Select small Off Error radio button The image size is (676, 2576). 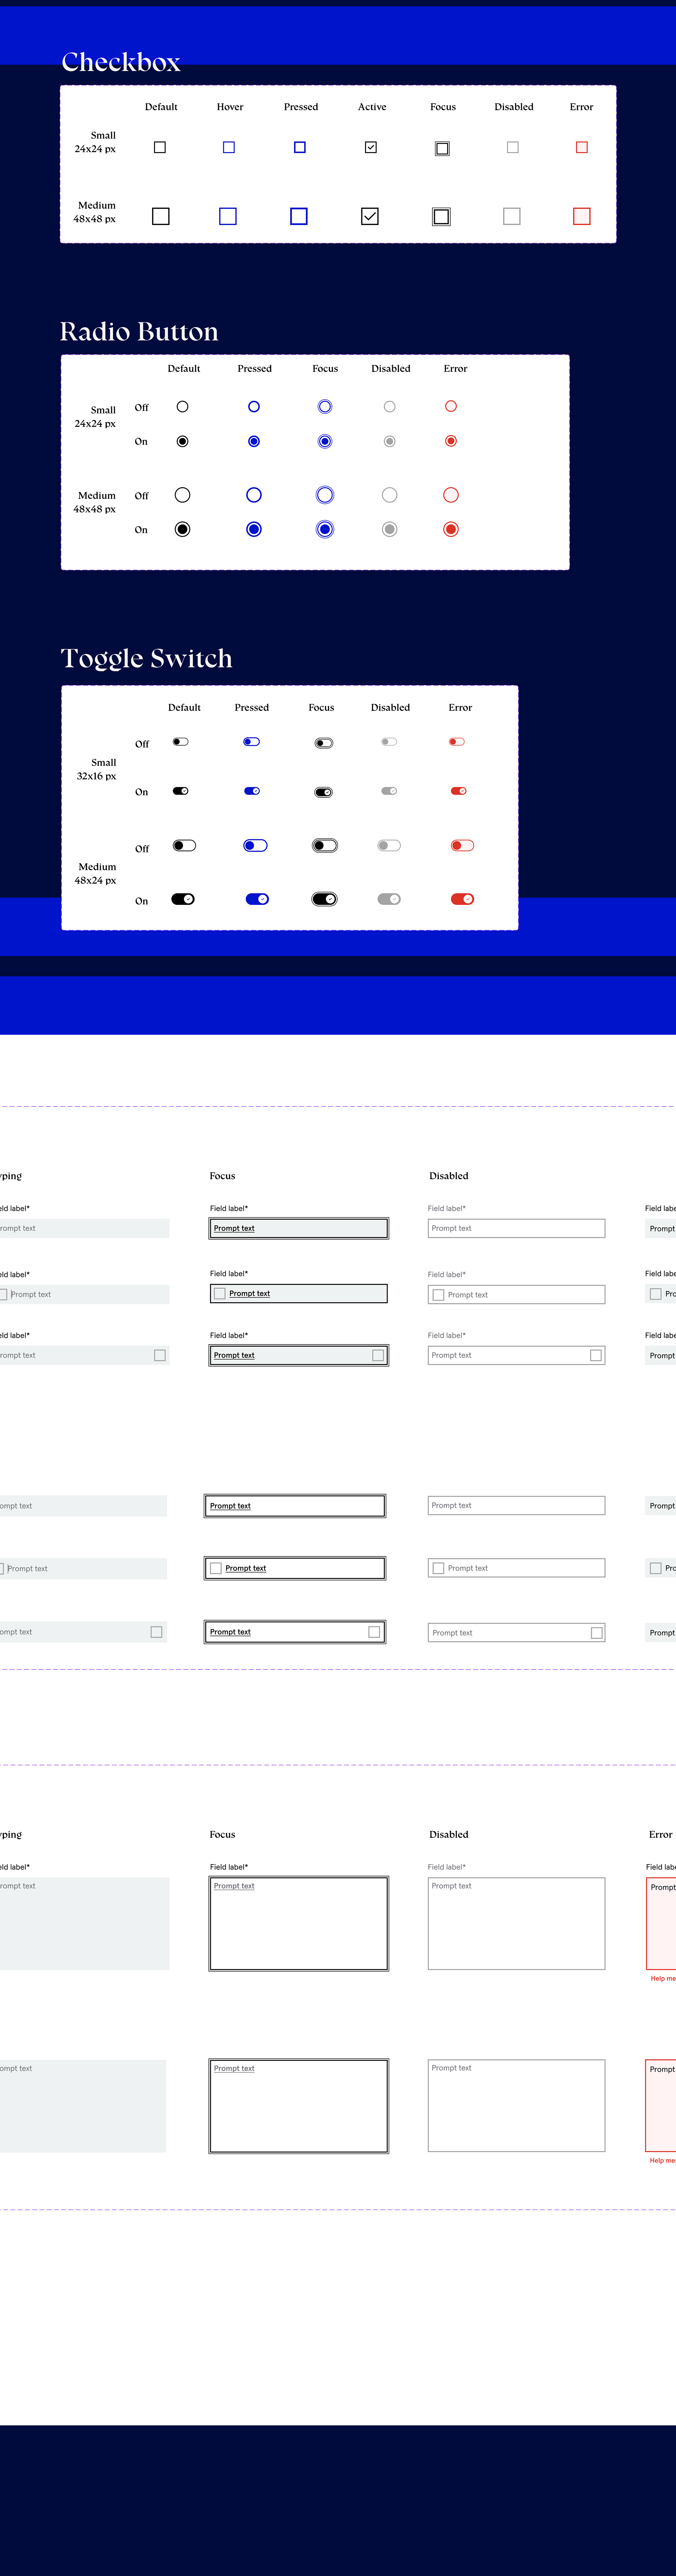(451, 406)
